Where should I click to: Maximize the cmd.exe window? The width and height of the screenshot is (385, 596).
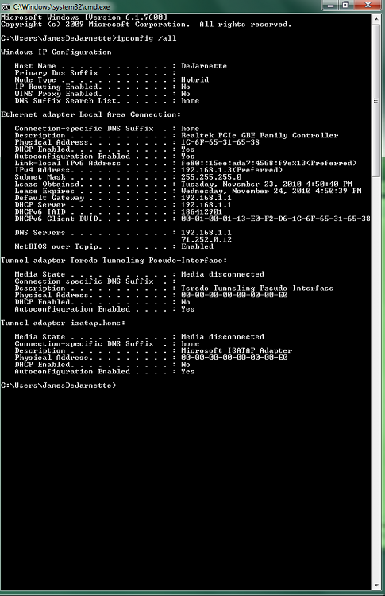(x=345, y=5)
